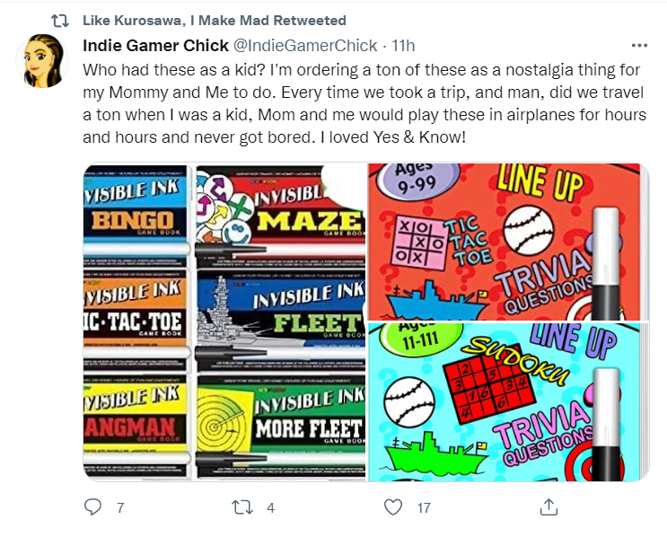This screenshot has width=667, height=537.
Task: Open Indie Gamer Chick's profile avatar
Action: coord(43,61)
